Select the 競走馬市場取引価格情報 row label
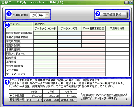Image resolution: width=134 pixels, height=107 pixels. (19, 33)
